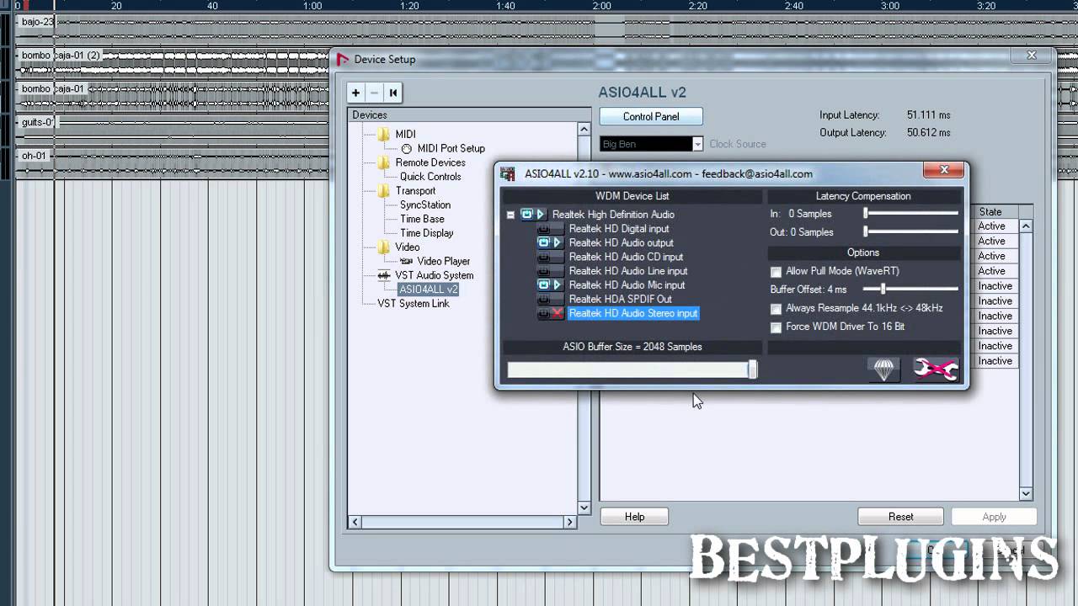The image size is (1078, 606).
Task: Click the remove device minus button
Action: 375,93
